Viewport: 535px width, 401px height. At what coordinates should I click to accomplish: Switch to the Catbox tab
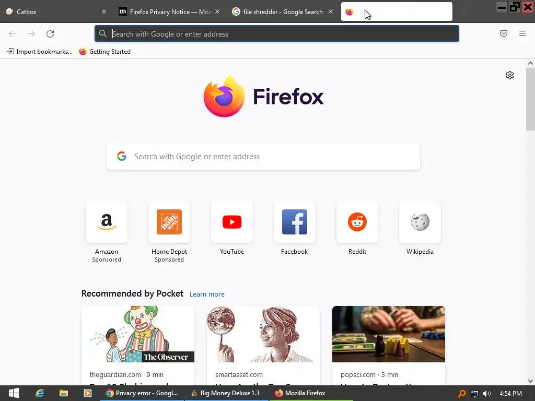[54, 11]
